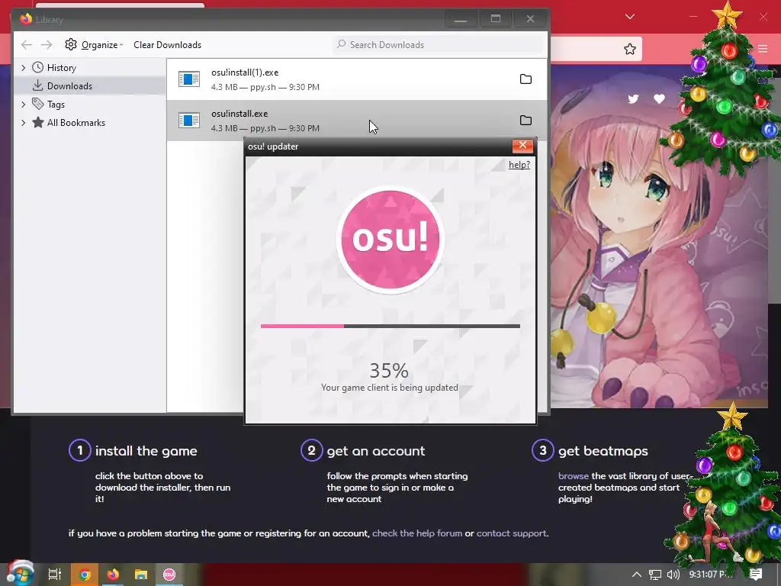Click the step 2 circle icon
This screenshot has width=781, height=586.
click(311, 450)
